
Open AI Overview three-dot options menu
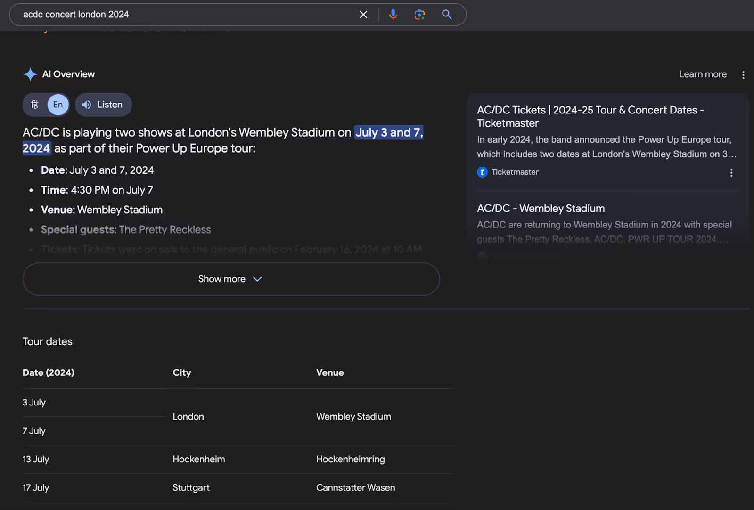pos(743,75)
